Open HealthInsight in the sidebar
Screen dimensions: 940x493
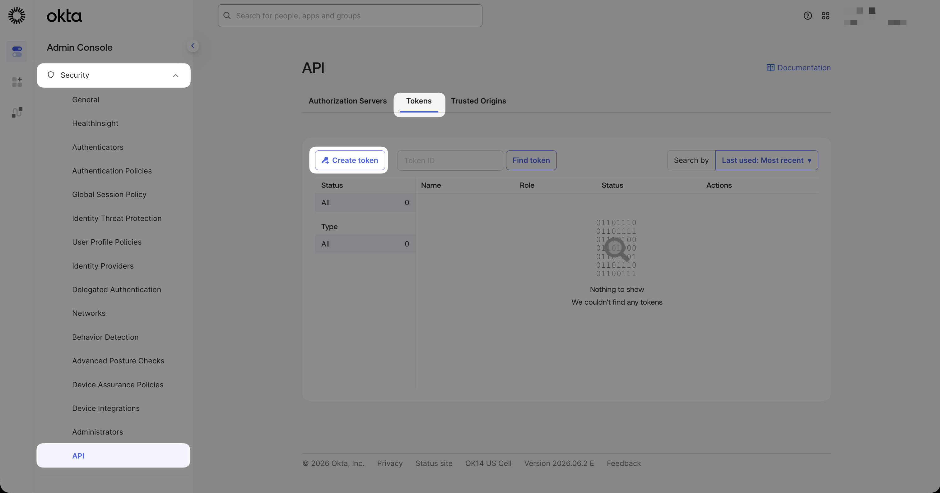(95, 123)
